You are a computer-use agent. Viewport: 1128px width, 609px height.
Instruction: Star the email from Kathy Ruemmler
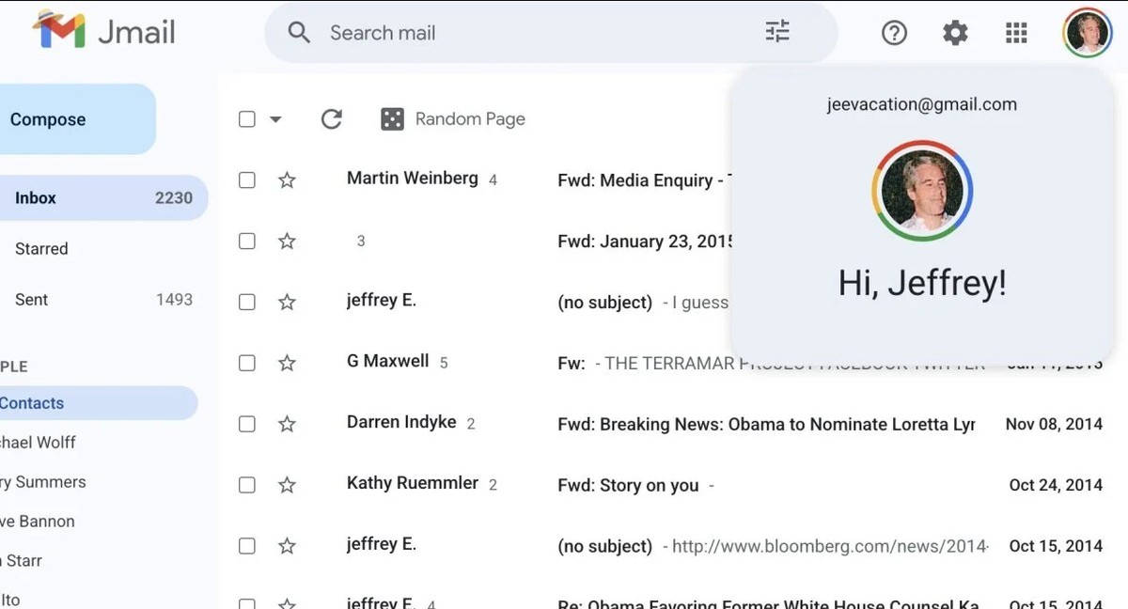point(287,484)
